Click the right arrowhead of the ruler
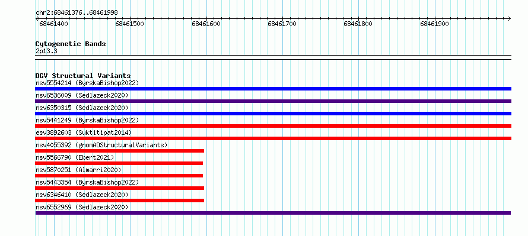 [x=509, y=19]
